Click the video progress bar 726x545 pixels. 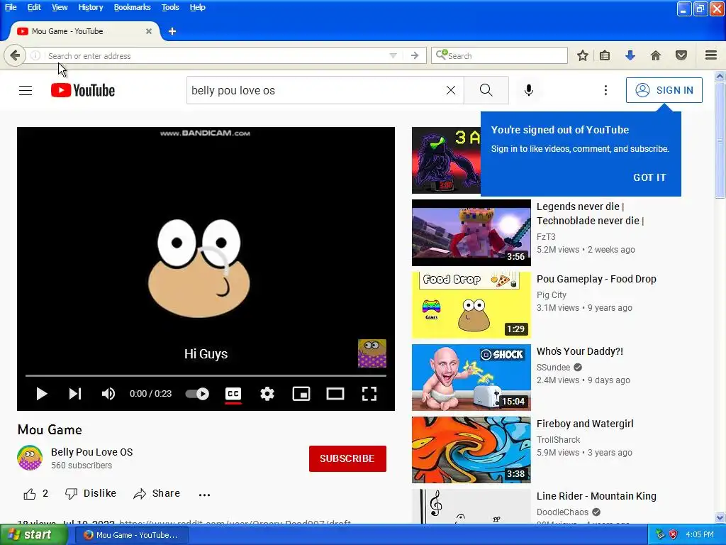click(x=206, y=375)
